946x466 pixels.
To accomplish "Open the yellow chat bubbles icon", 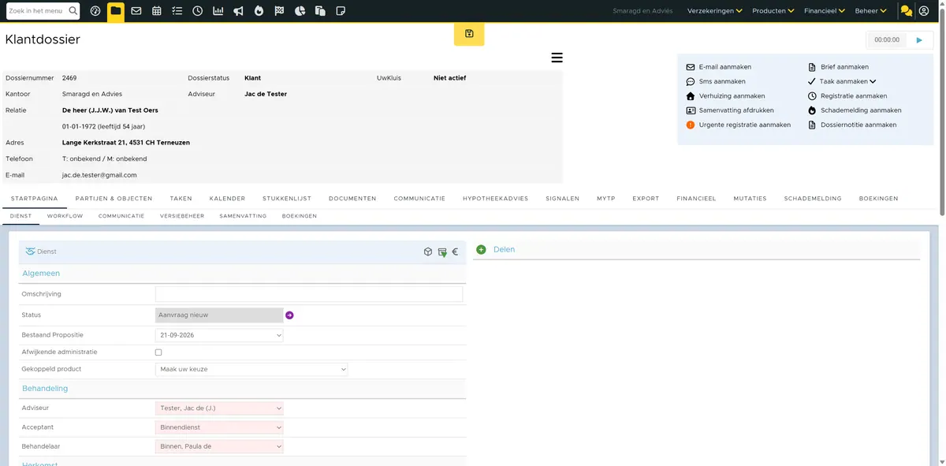I will click(907, 11).
